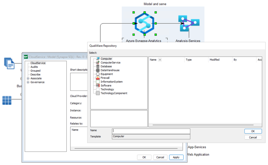Select the ComputerService template icon
Image resolution: width=268 pixels, height=165 pixels.
[x=97, y=63]
